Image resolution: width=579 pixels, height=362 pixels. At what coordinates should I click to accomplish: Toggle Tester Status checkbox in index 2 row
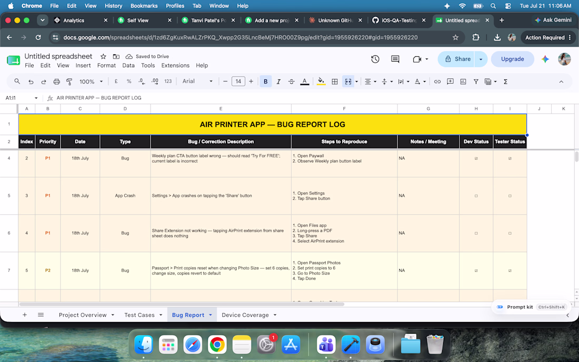tap(510, 158)
